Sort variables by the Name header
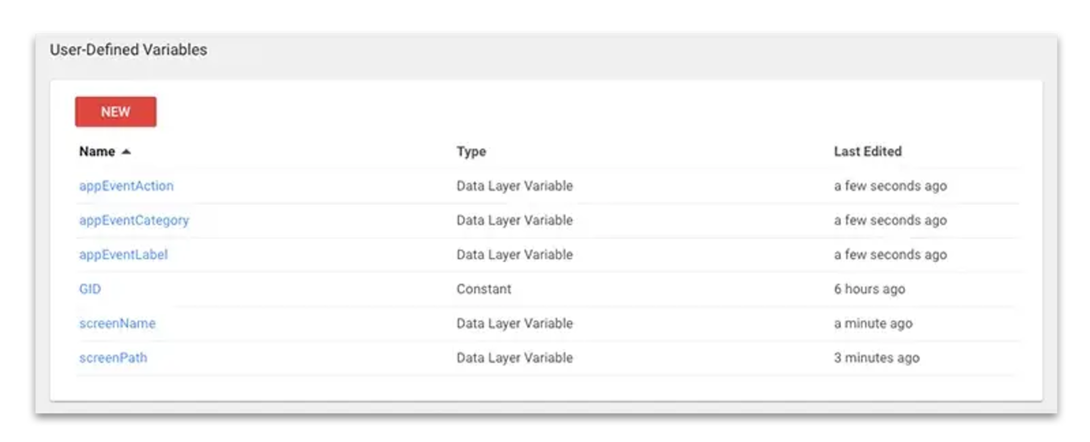The image size is (1090, 442). pyautogui.click(x=97, y=152)
